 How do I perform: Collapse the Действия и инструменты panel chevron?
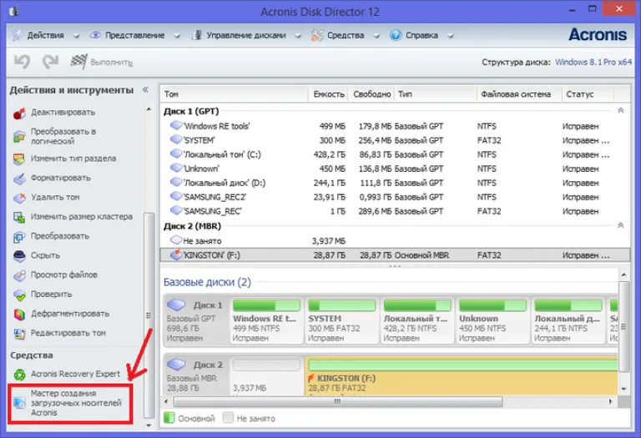click(145, 89)
